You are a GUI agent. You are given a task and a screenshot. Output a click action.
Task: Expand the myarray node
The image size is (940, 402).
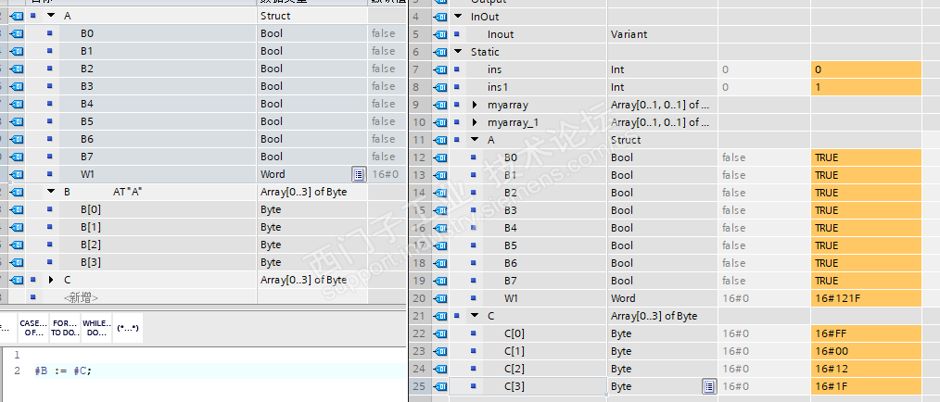coord(475,105)
